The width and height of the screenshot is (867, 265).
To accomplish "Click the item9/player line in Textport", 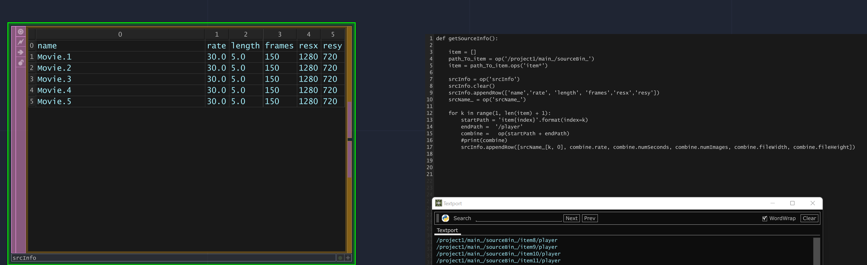I will 497,247.
